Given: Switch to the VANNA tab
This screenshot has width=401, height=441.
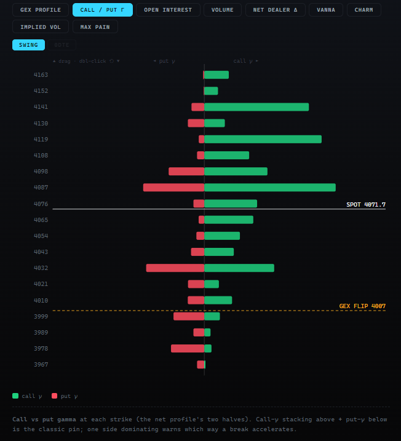Looking at the screenshot, I should pyautogui.click(x=326, y=10).
